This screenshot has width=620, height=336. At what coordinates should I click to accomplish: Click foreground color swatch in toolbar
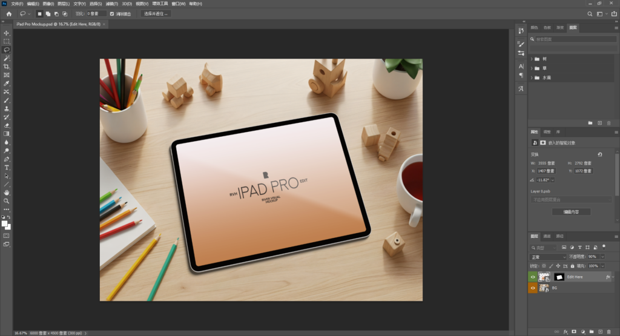click(x=4, y=224)
